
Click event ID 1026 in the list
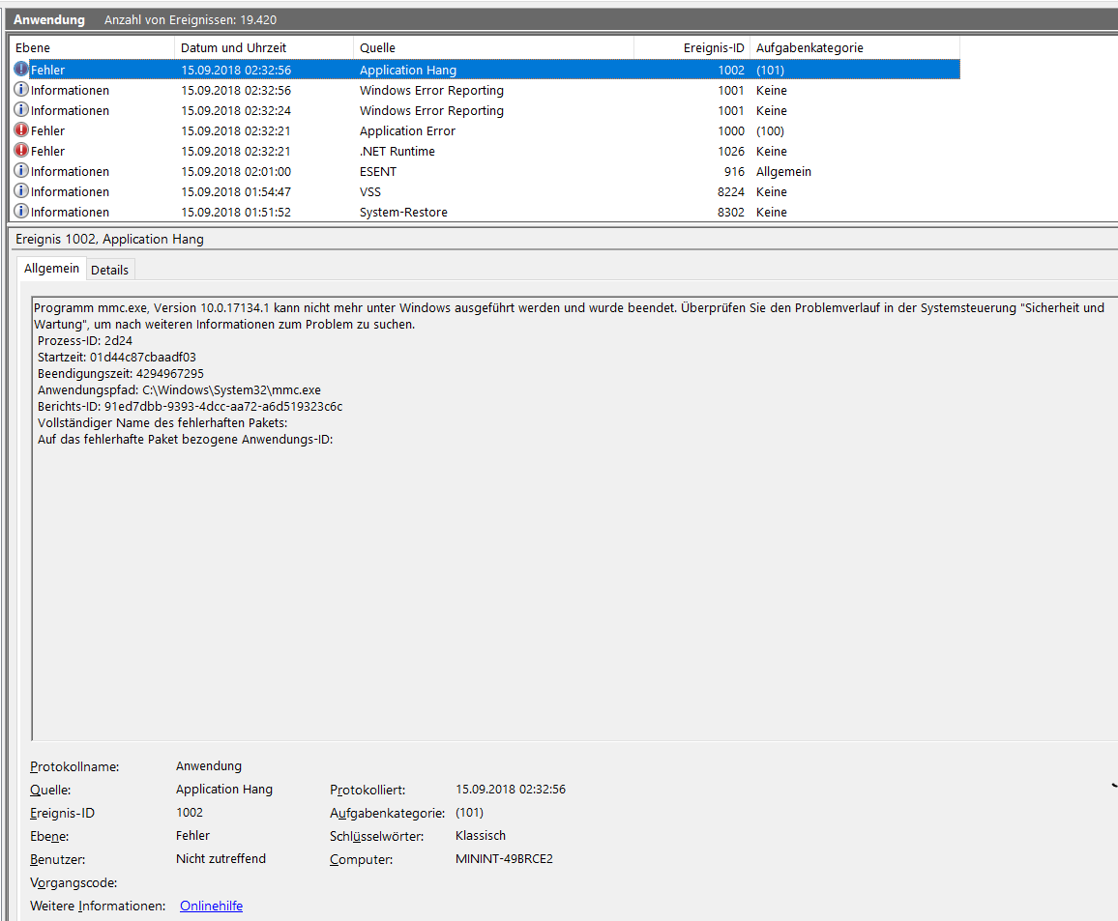pos(731,151)
